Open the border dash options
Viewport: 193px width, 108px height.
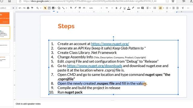tap(84, 8)
